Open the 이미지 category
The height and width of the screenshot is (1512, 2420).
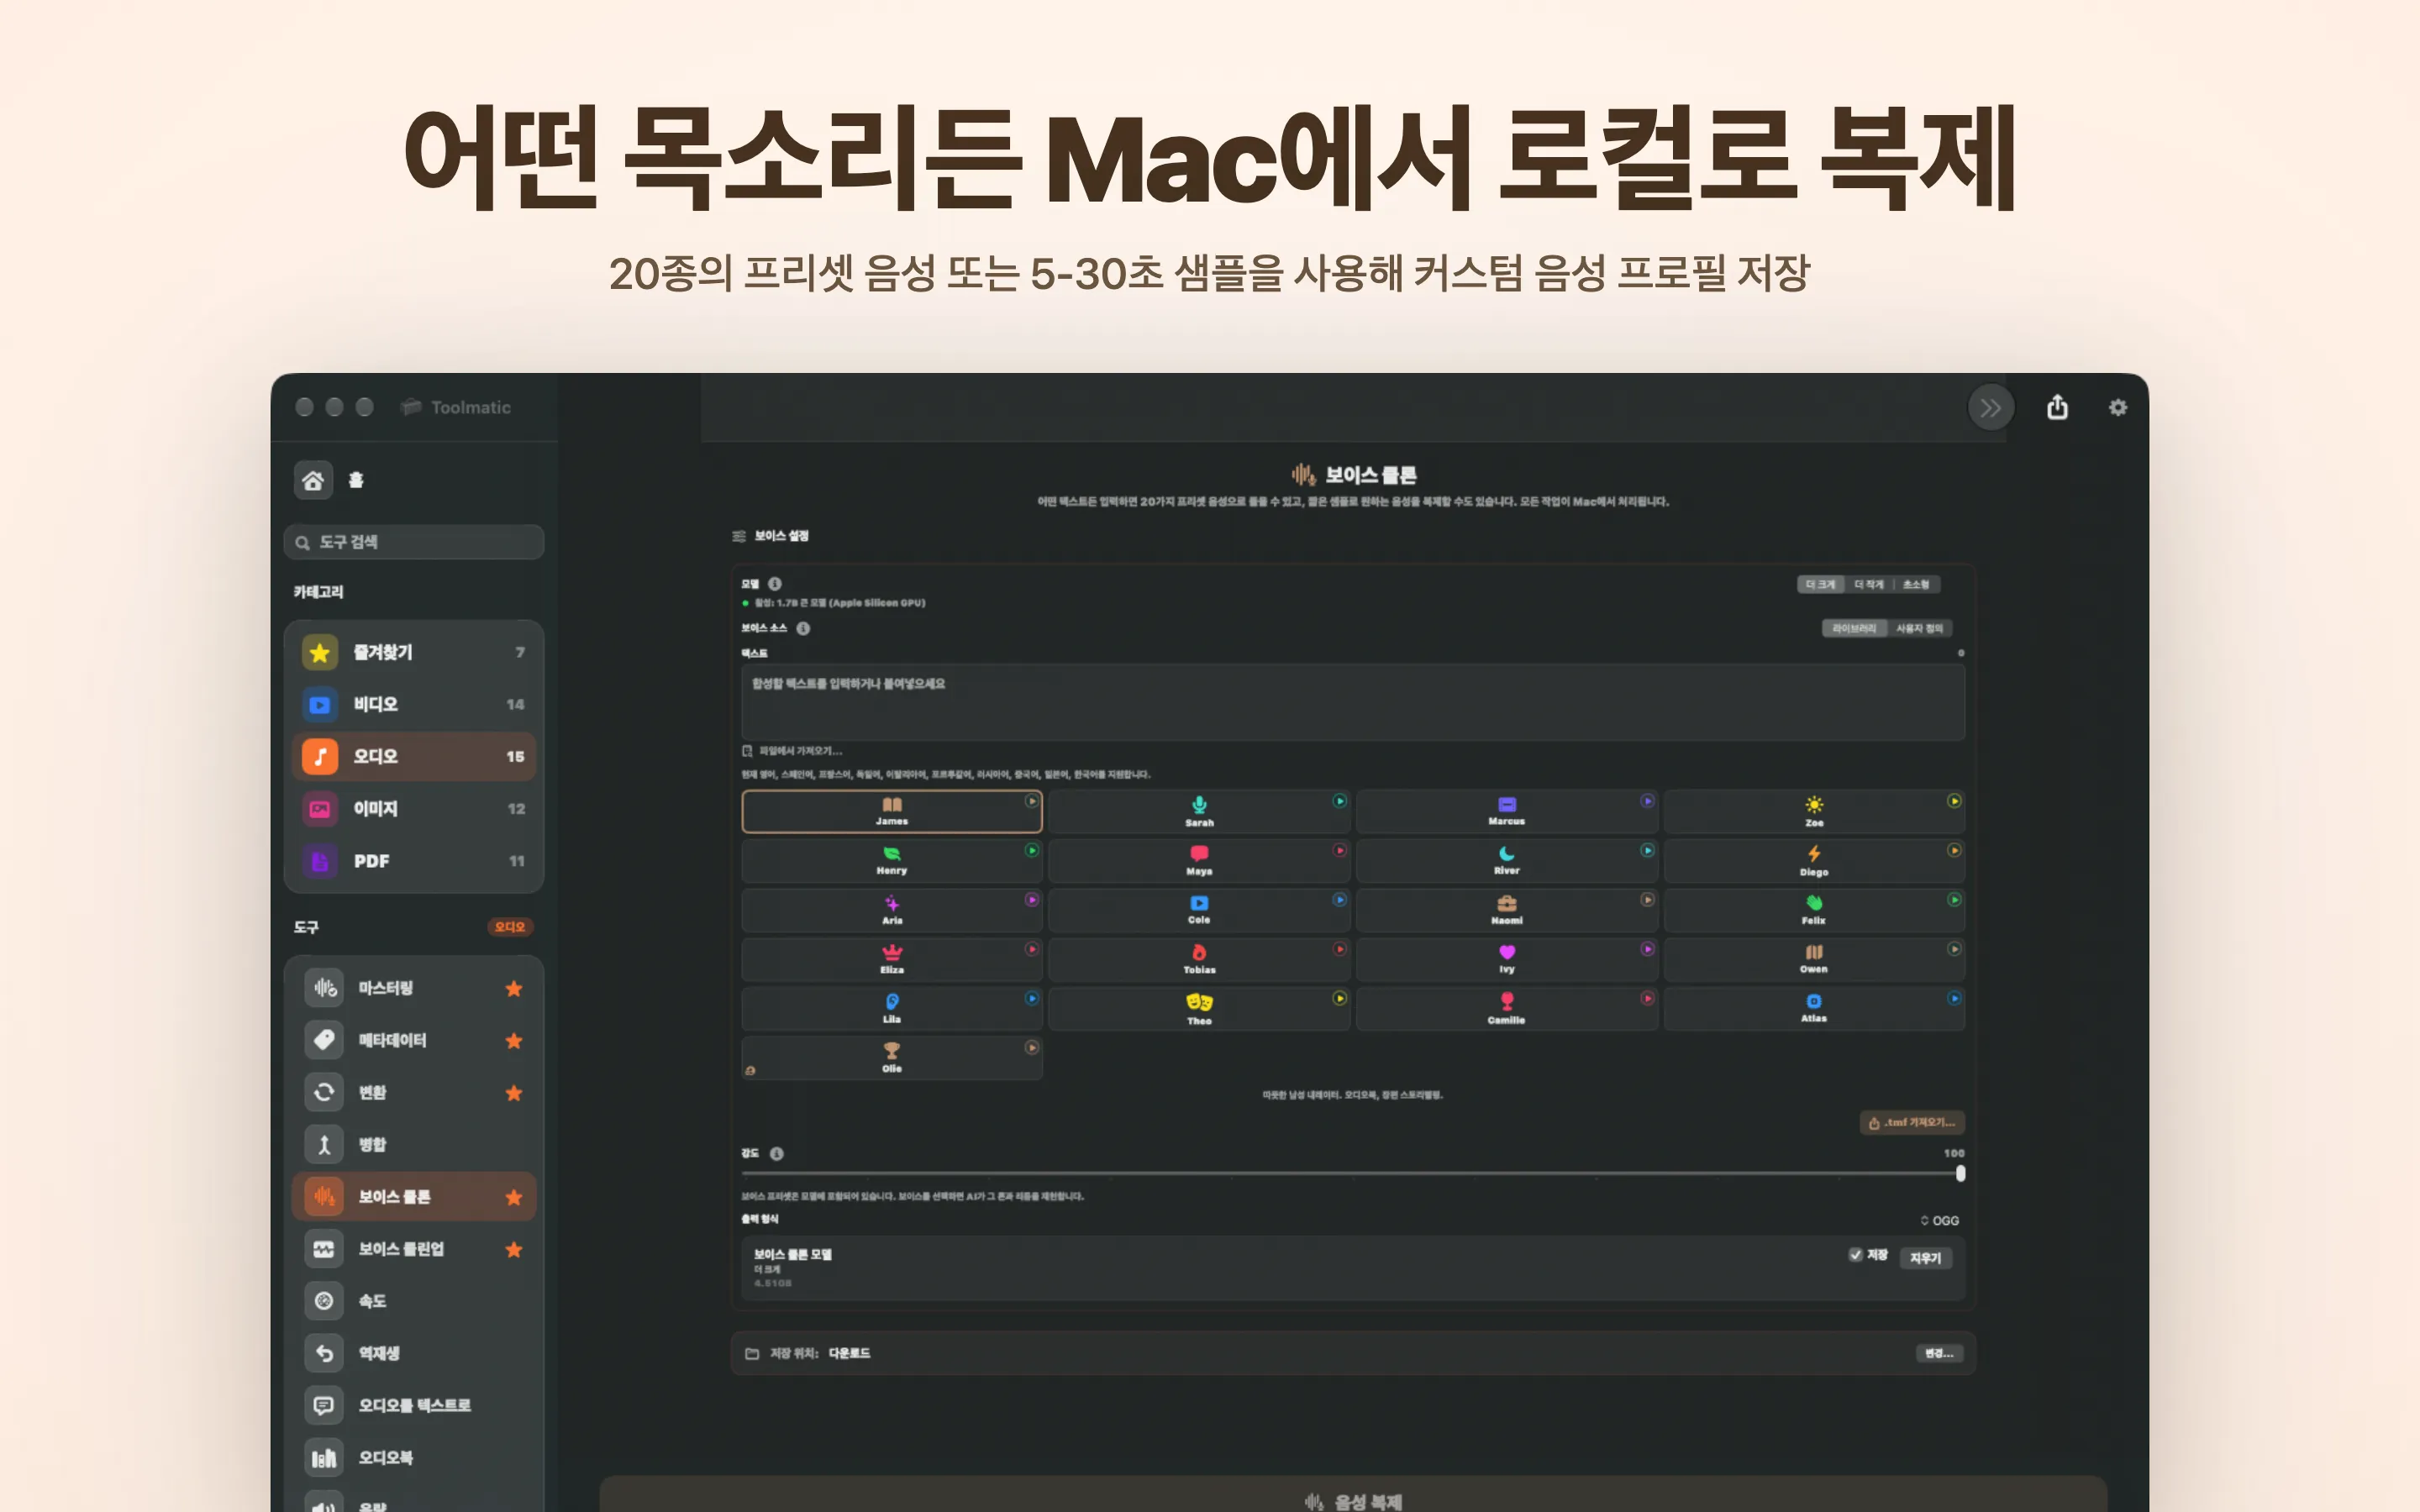pos(414,808)
